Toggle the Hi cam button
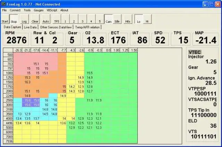This screenshot has height=147, width=222. pyautogui.click(x=147, y=19)
